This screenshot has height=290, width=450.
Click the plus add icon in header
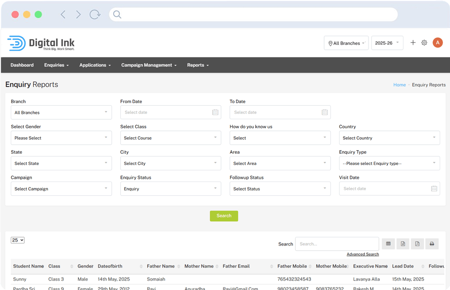point(413,43)
